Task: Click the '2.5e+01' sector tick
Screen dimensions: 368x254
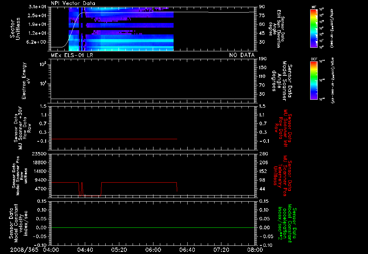Action: tap(37, 15)
